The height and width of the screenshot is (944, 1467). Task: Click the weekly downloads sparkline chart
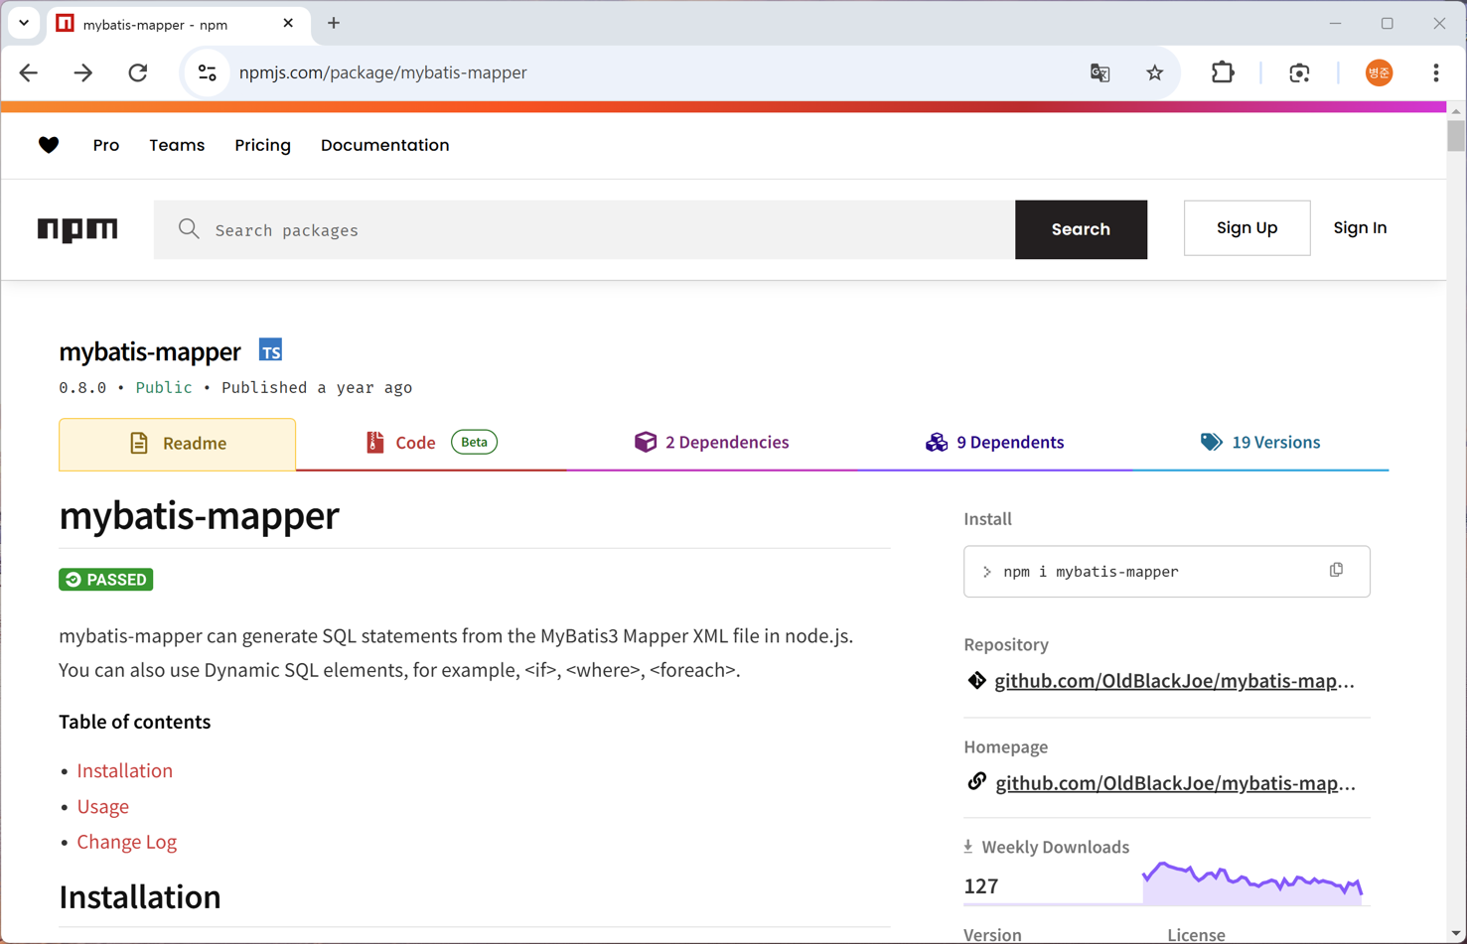(1252, 882)
